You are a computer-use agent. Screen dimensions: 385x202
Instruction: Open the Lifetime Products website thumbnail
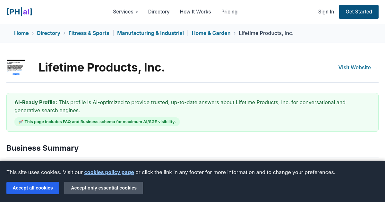point(16,67)
